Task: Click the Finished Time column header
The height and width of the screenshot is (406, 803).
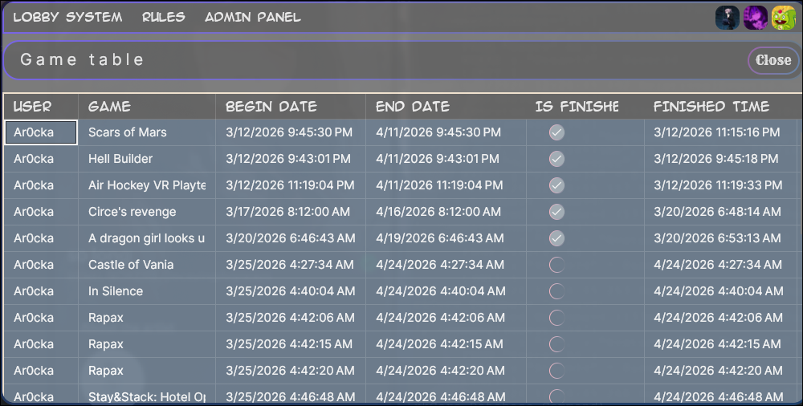Action: 711,106
